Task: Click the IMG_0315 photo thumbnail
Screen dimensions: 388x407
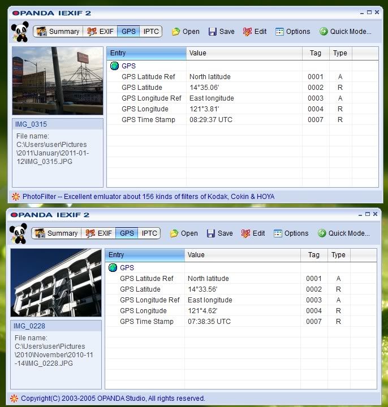Action: 58,81
